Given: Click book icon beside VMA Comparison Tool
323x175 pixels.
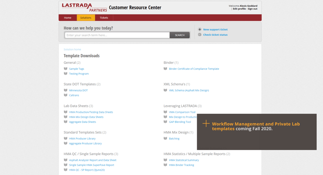Looking at the screenshot, I should pyautogui.click(x=165, y=112).
